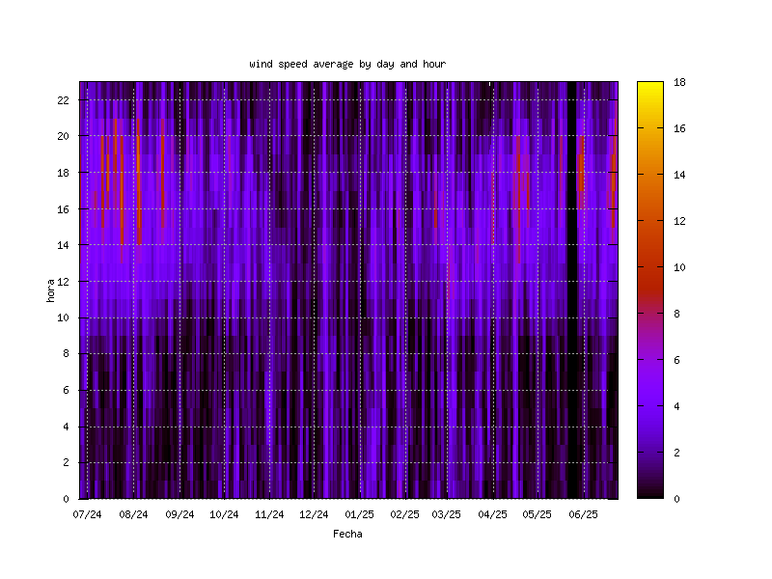
Task: Select the 07/24 date tick label
Action: pos(87,514)
